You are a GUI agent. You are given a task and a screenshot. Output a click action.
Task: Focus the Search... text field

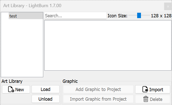75,16
